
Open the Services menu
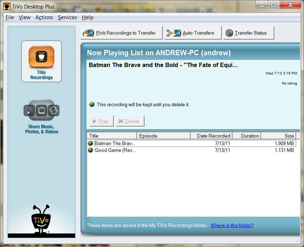click(67, 17)
